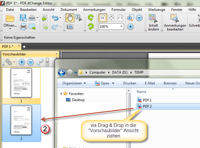Click the Fit Page icon

(x=112, y=18)
